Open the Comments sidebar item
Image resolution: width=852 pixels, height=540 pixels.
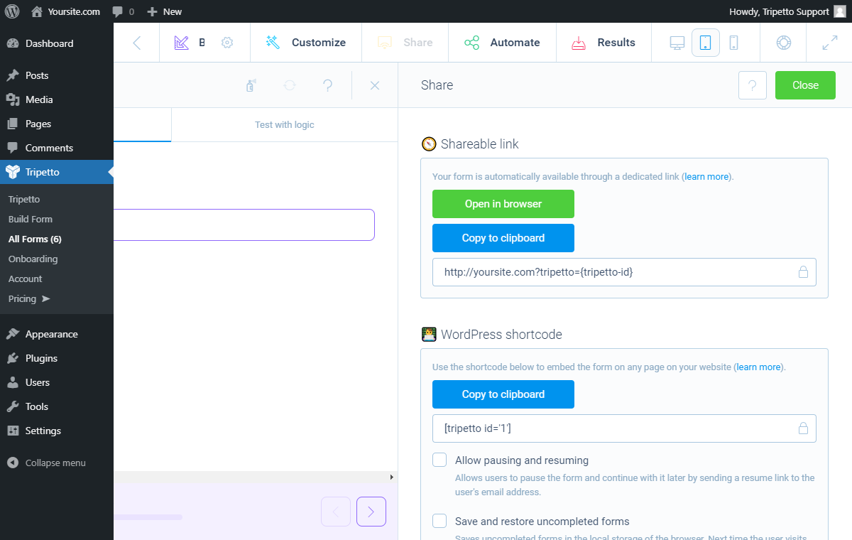coord(57,148)
